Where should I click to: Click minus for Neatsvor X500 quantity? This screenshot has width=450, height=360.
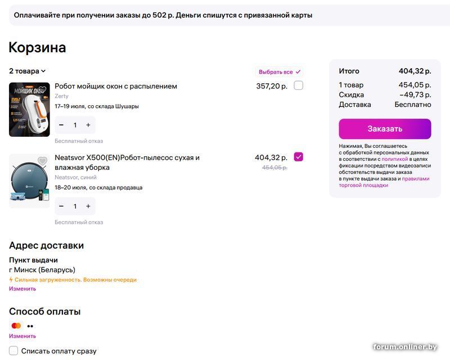click(61, 206)
